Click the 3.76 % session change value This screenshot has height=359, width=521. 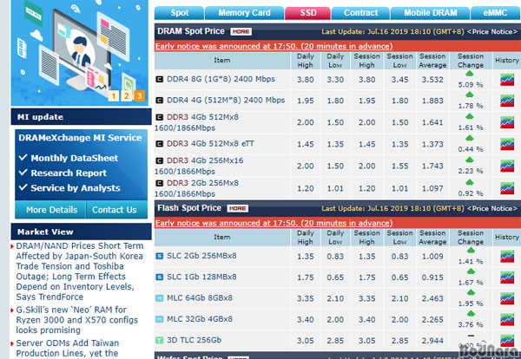(x=470, y=324)
